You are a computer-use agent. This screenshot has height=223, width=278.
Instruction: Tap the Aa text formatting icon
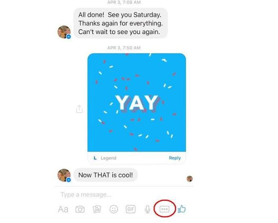[x=63, y=209]
